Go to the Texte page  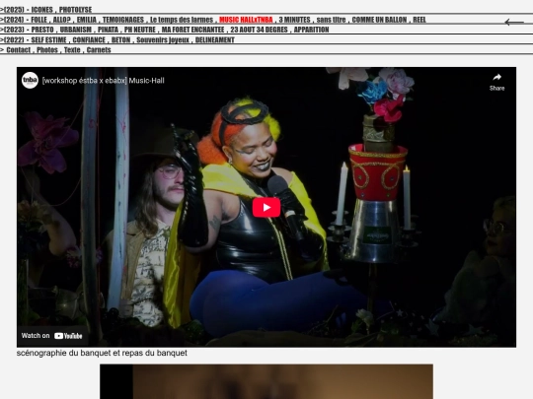tap(72, 50)
